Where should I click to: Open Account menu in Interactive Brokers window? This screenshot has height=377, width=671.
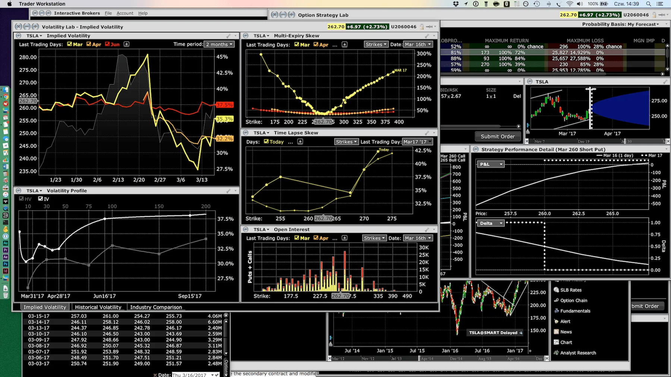(125, 13)
